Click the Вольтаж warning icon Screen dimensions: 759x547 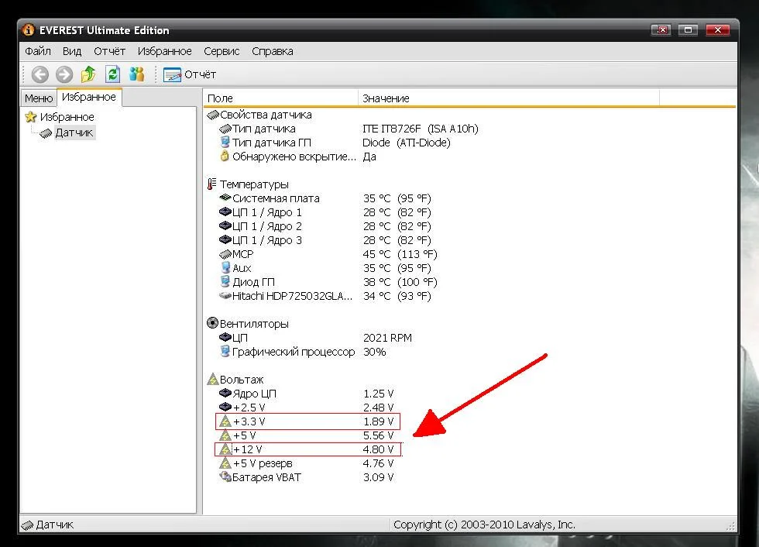(x=212, y=379)
